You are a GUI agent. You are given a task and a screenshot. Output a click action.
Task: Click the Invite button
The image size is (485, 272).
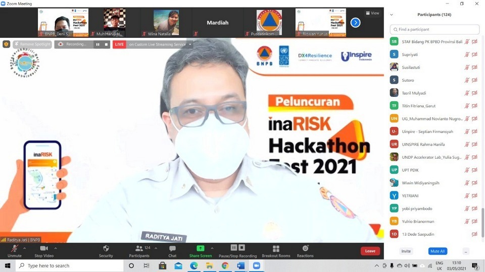(x=406, y=251)
